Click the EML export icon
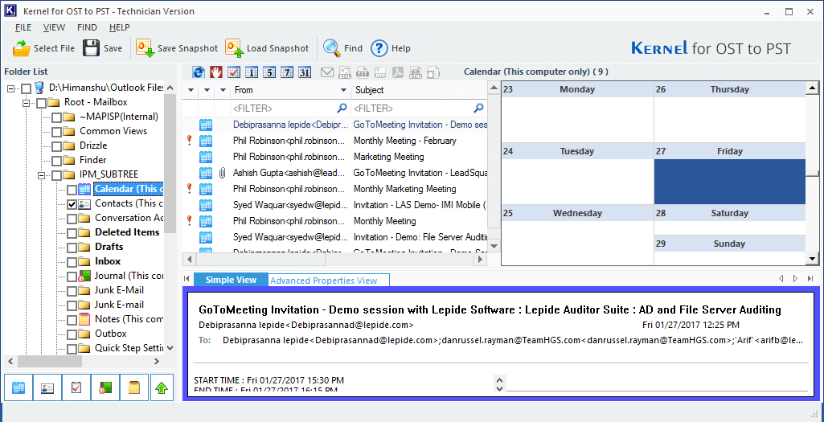Image resolution: width=824 pixels, height=422 pixels. (345, 72)
